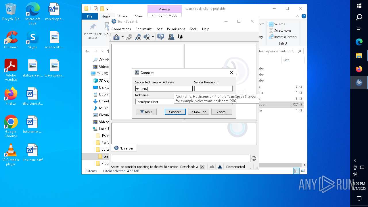Click Invert selection in Explorer ribbon
Screen dimensions: 368x207
tap(283, 37)
